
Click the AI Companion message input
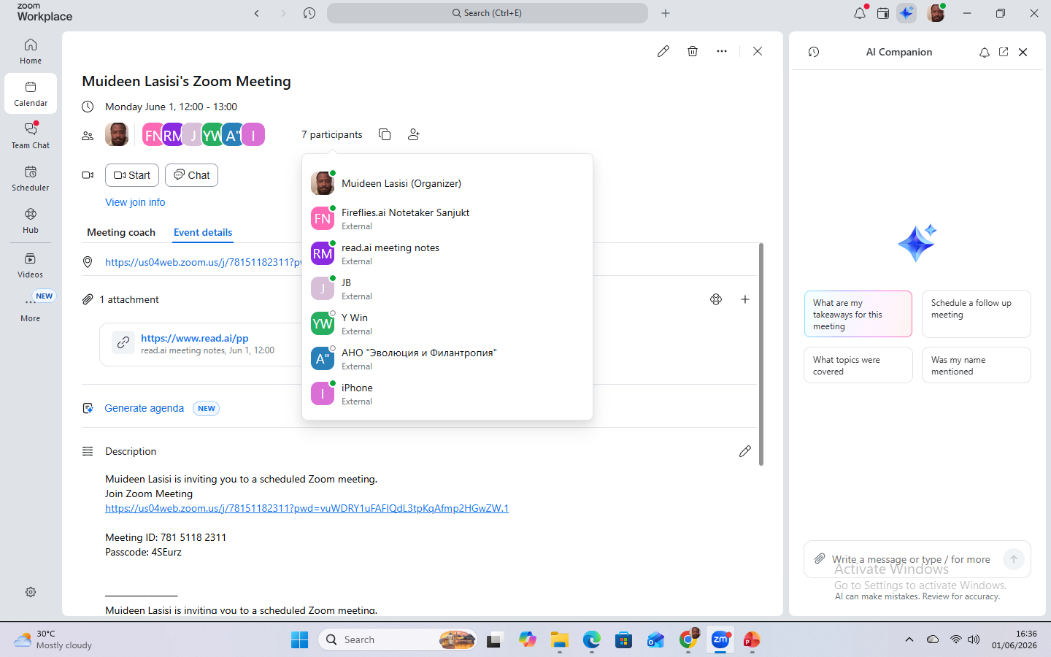coord(912,559)
